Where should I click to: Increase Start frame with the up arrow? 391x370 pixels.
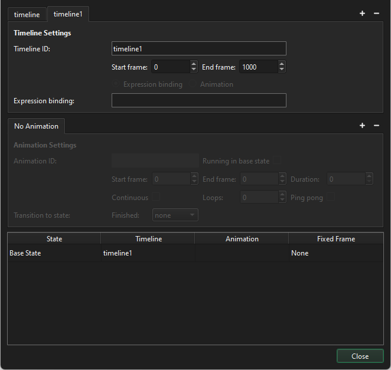pos(194,64)
